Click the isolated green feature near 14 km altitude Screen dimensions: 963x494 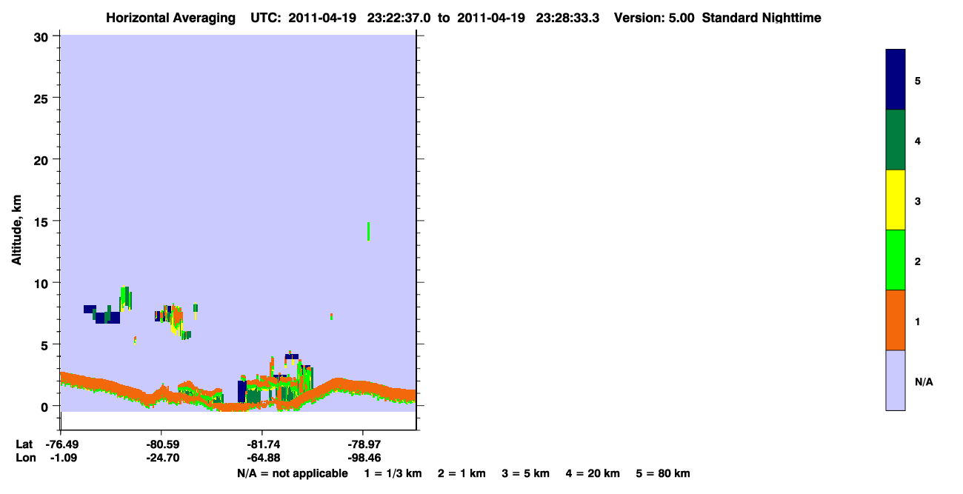click(x=368, y=231)
